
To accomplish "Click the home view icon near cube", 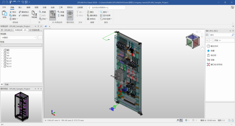I will (x=202, y=49).
